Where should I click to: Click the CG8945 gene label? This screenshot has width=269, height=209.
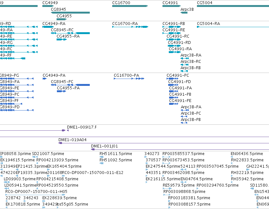(58, 9)
